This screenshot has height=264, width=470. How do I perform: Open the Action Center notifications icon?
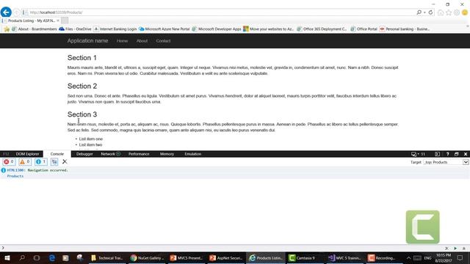point(460,258)
